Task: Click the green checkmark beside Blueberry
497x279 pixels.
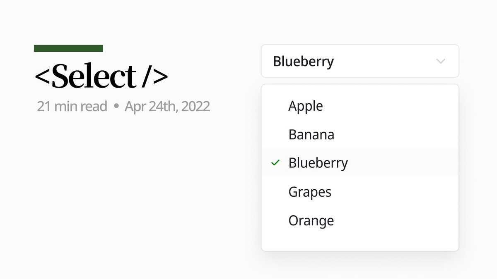Action: pyautogui.click(x=275, y=163)
